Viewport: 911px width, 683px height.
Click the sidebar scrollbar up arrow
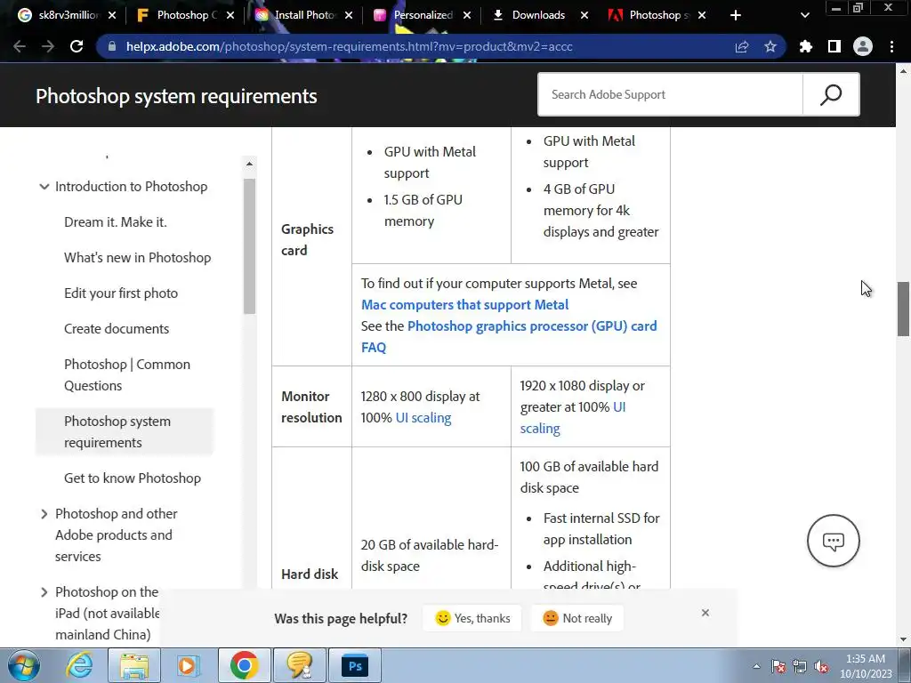pos(249,164)
